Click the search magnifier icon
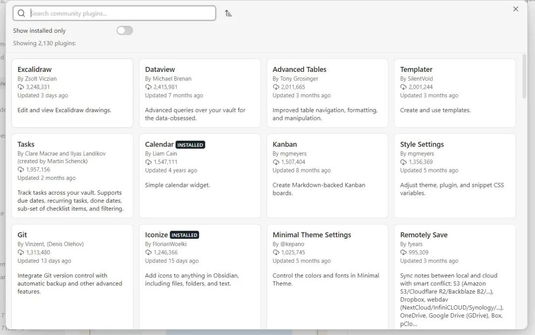 coord(21,13)
